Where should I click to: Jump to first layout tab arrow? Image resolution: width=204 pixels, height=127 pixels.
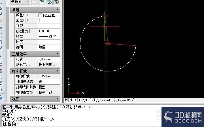(x=67, y=100)
